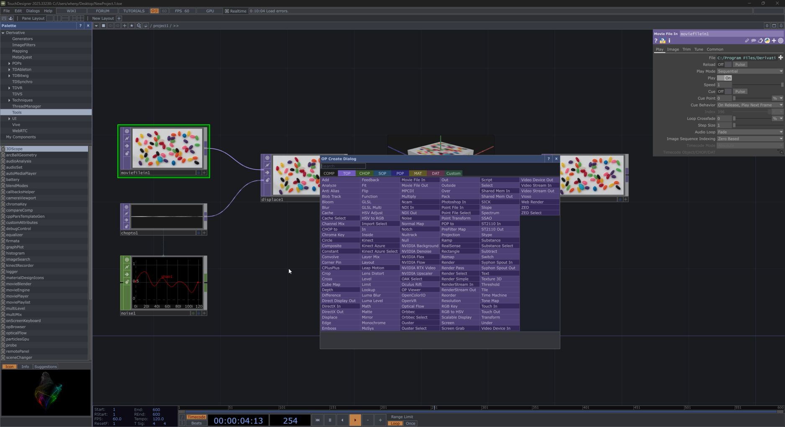Toggle the Reload Off switch
The height and width of the screenshot is (427, 785).
[x=724, y=64]
